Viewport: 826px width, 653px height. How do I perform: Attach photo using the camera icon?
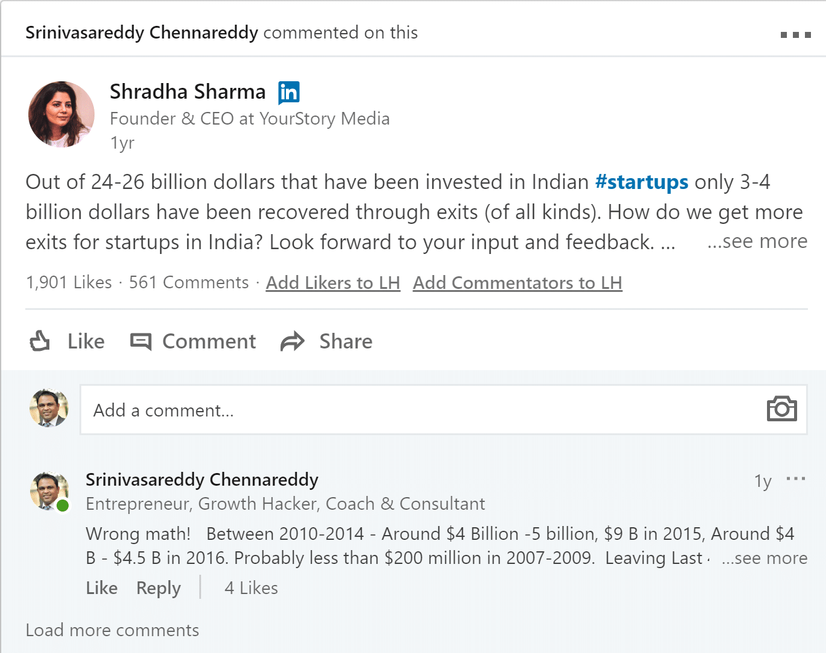click(781, 409)
